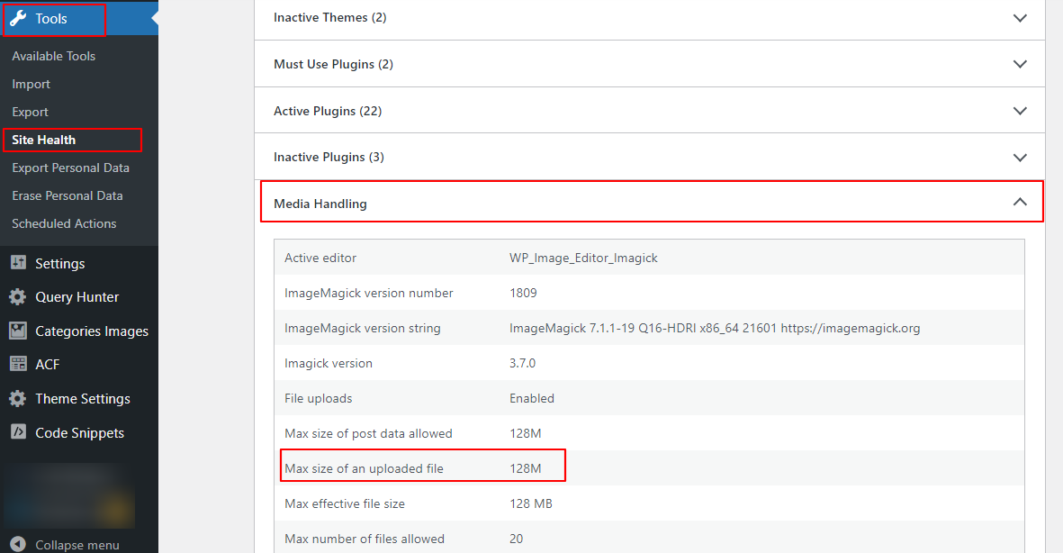Open Scheduled Actions
1063x553 pixels.
click(64, 223)
